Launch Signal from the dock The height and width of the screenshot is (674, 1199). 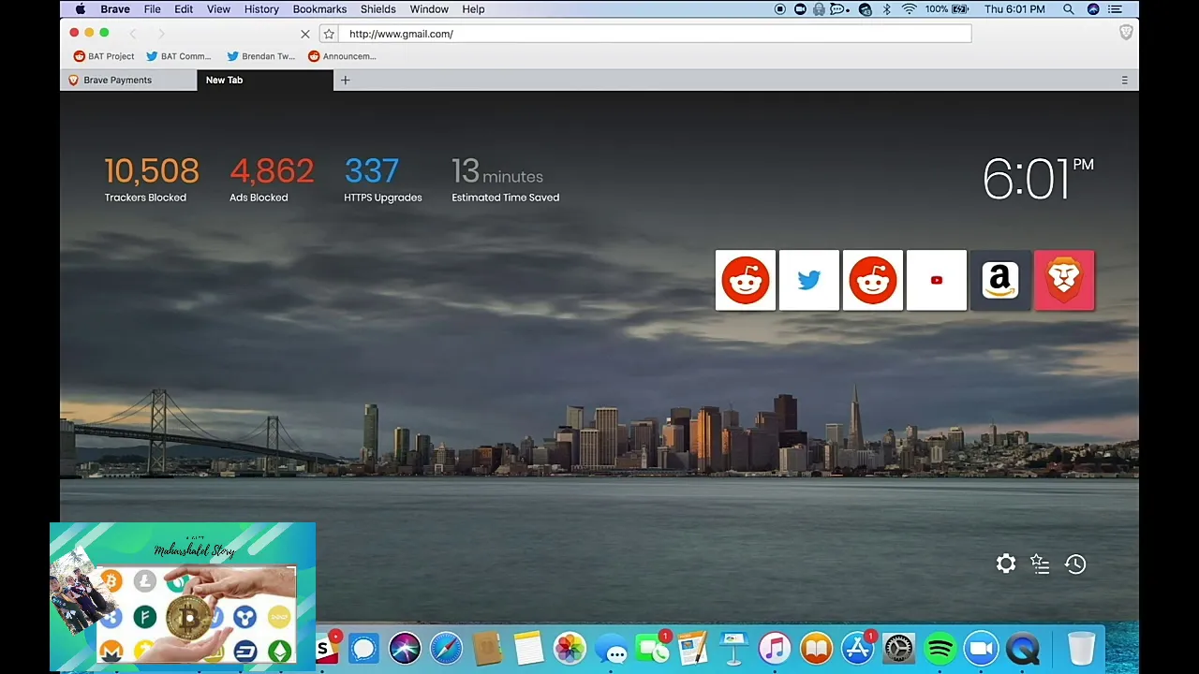(363, 648)
